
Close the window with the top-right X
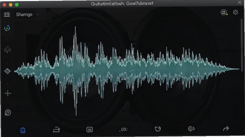coord(239,2)
